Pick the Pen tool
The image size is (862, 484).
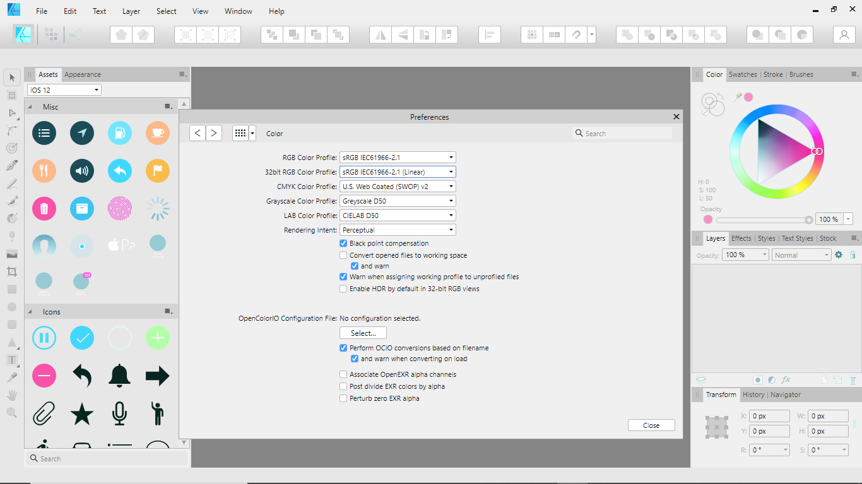11,165
